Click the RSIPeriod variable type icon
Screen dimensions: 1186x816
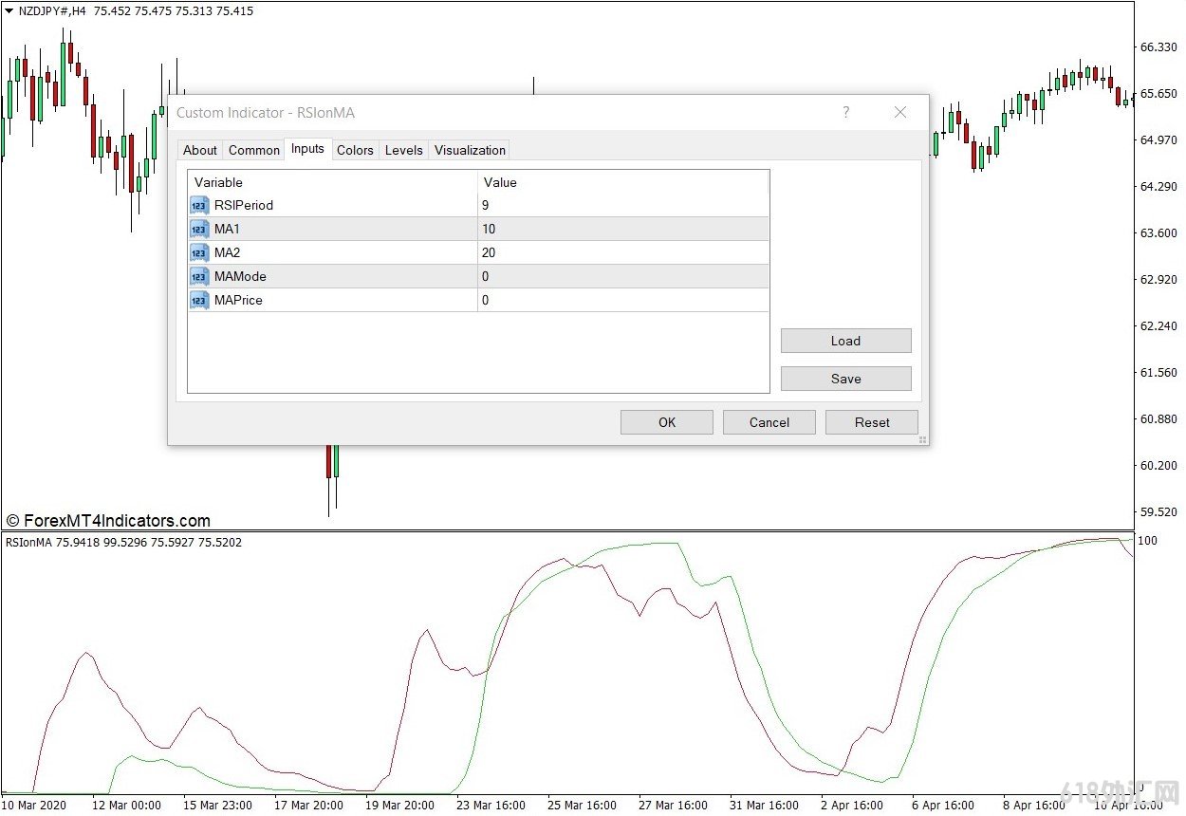point(199,205)
